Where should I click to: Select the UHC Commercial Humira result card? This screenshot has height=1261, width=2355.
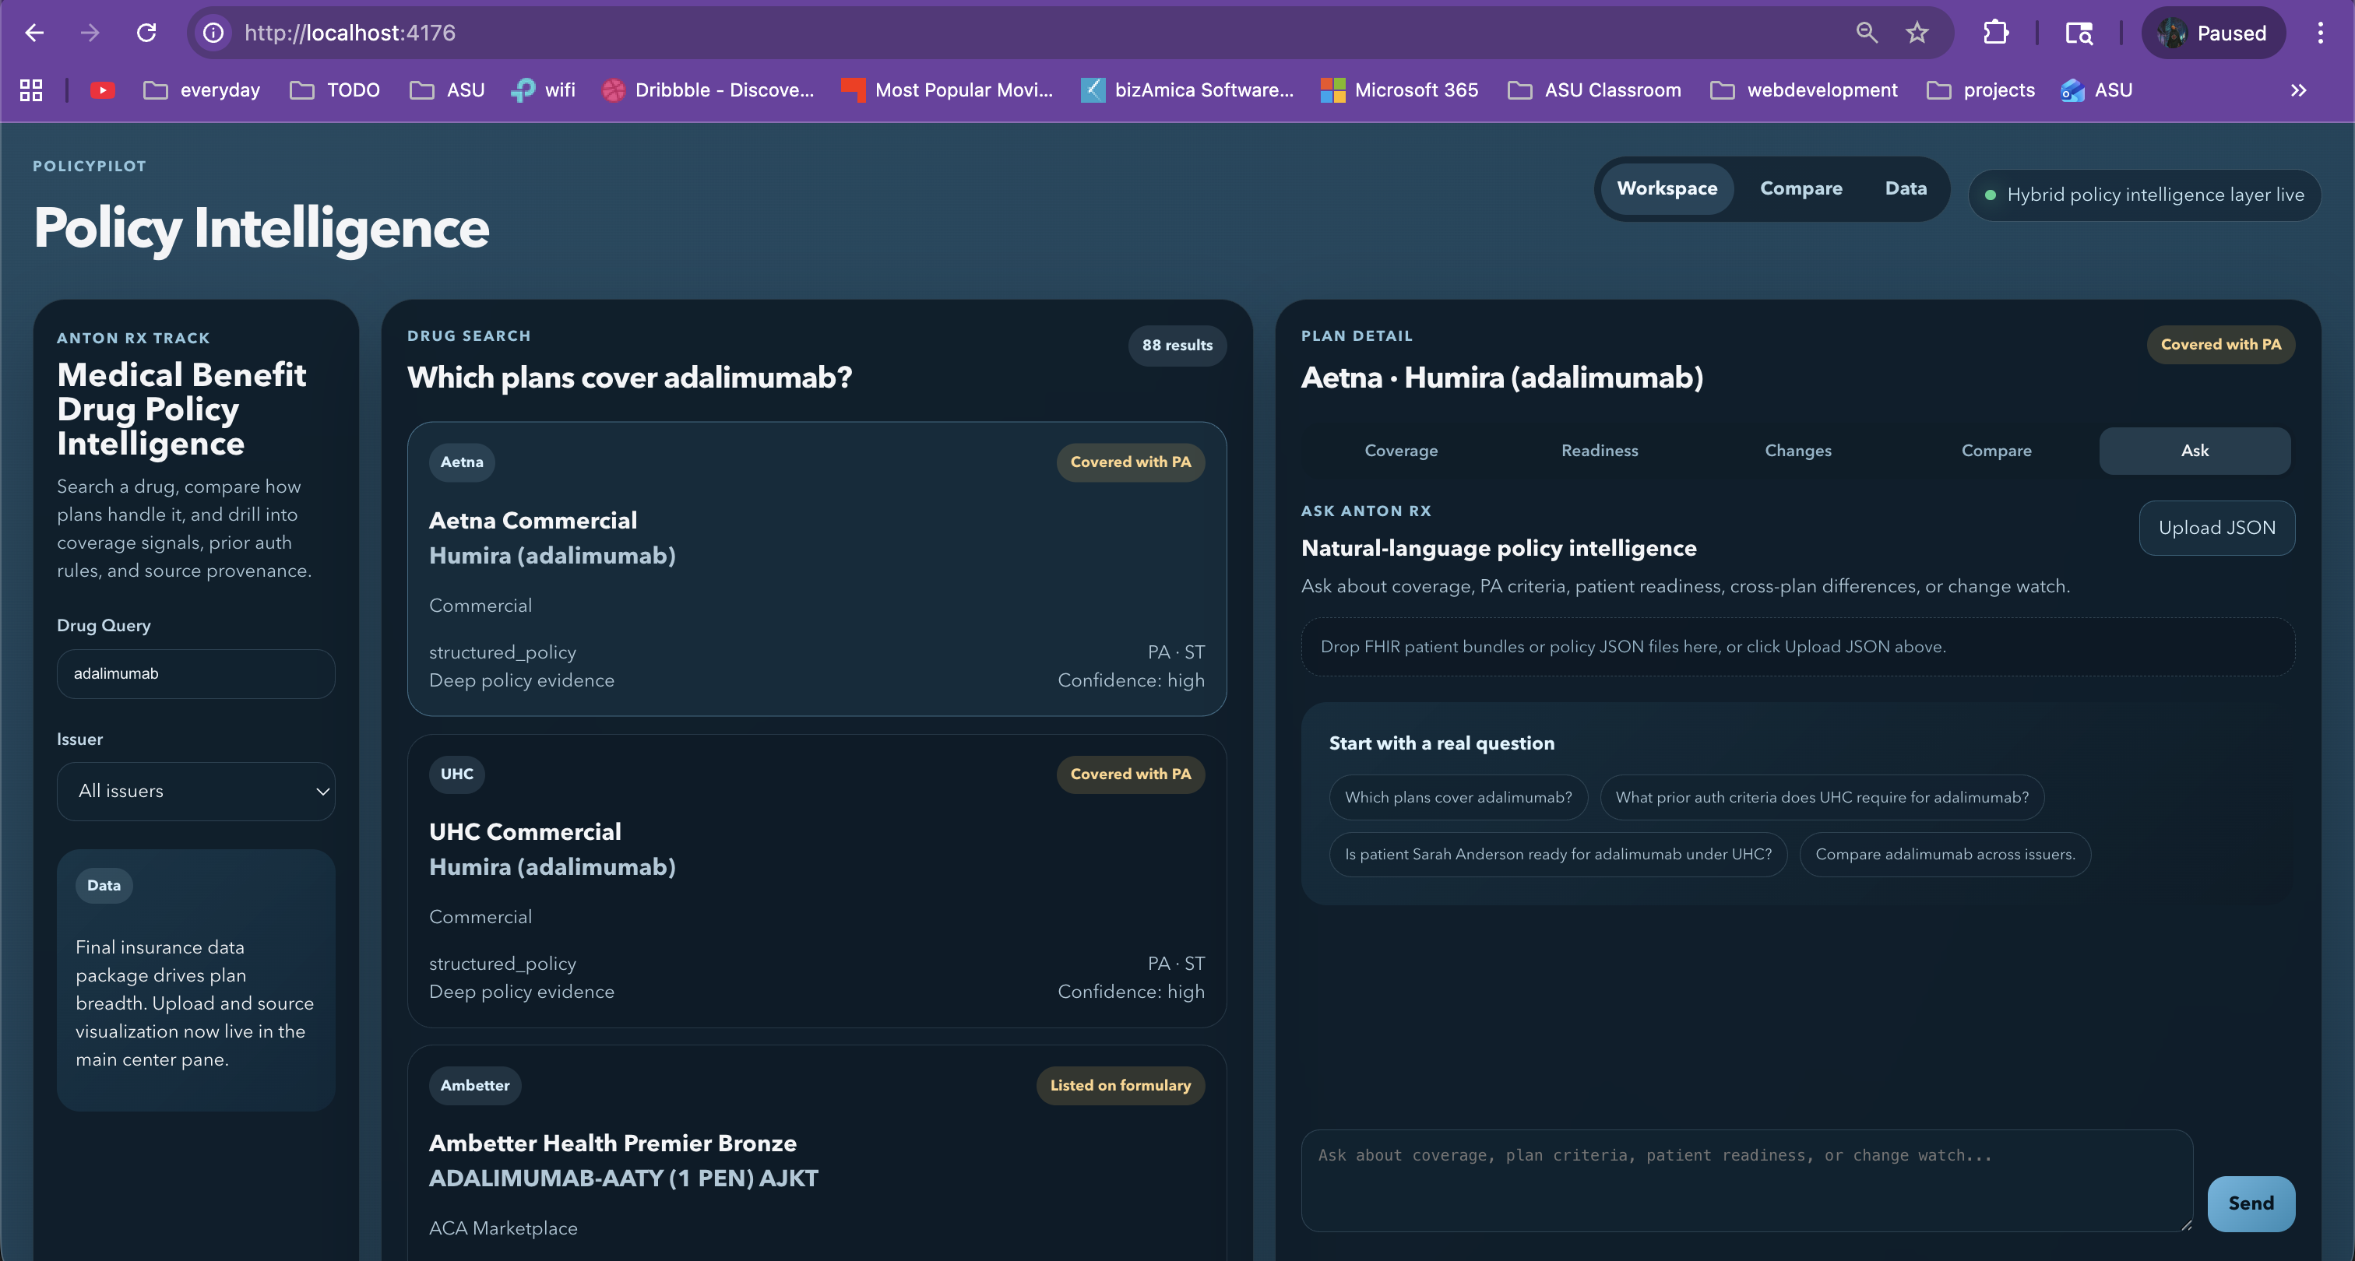(816, 881)
